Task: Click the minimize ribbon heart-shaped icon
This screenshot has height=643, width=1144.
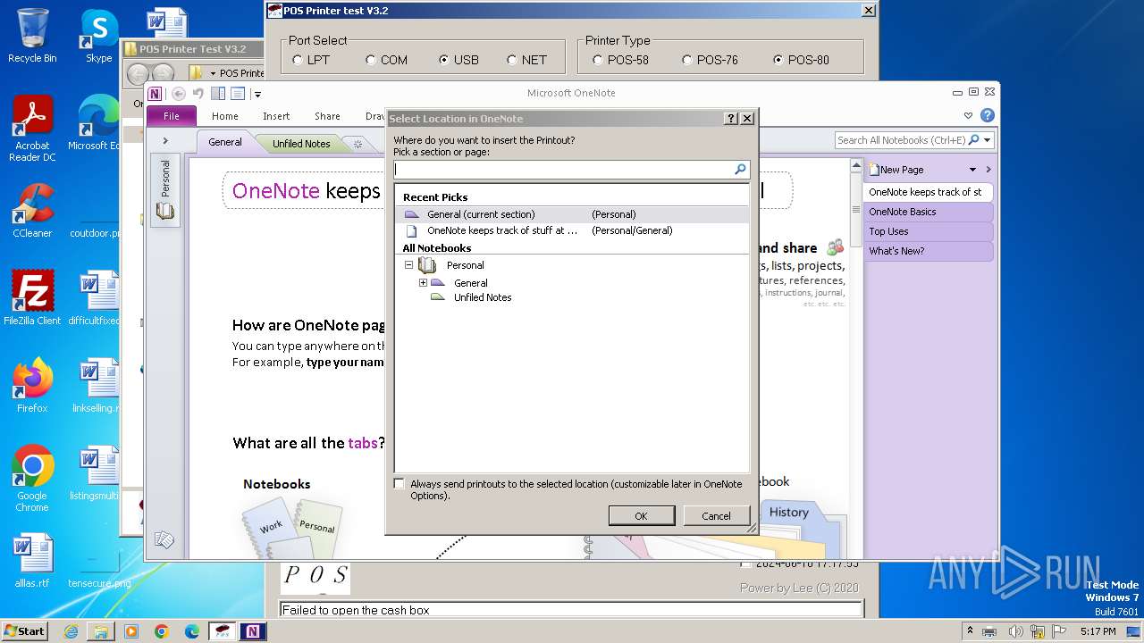Action: click(968, 115)
